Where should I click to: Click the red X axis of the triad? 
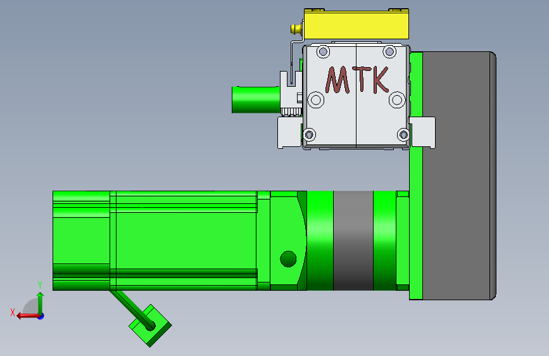point(28,316)
